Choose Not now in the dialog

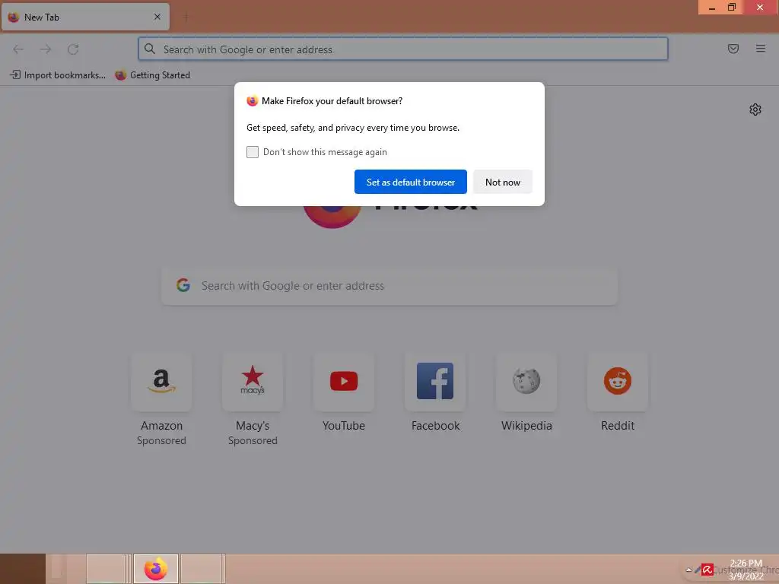pyautogui.click(x=502, y=182)
